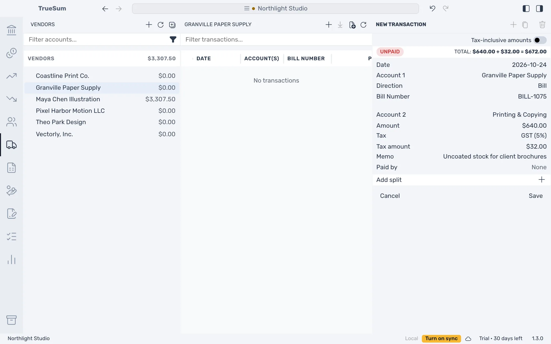Click the undo icon
The image size is (551, 344).
[x=432, y=9]
